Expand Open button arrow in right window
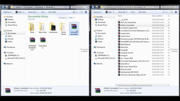 coord(114,12)
